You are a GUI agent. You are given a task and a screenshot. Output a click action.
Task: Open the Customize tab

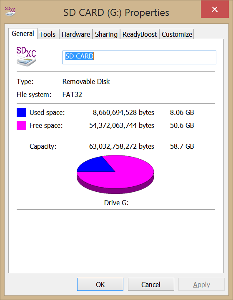177,34
